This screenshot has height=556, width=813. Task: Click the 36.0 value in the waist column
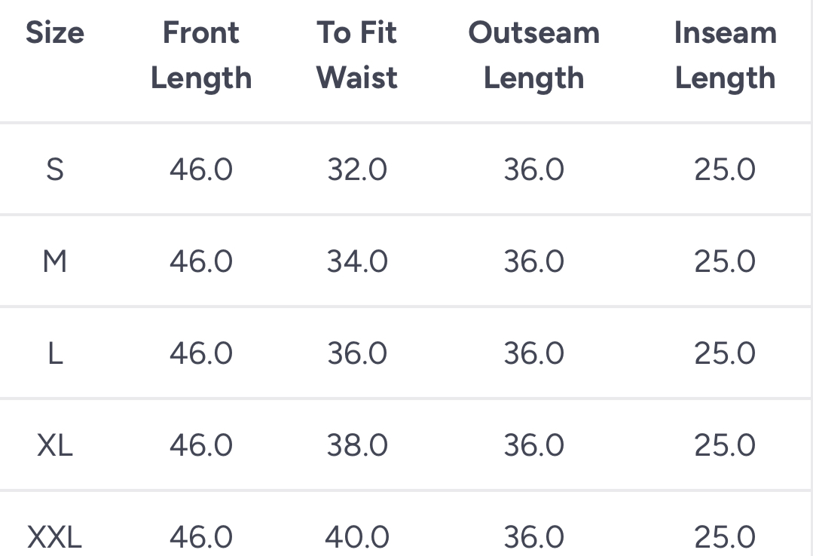tap(357, 354)
